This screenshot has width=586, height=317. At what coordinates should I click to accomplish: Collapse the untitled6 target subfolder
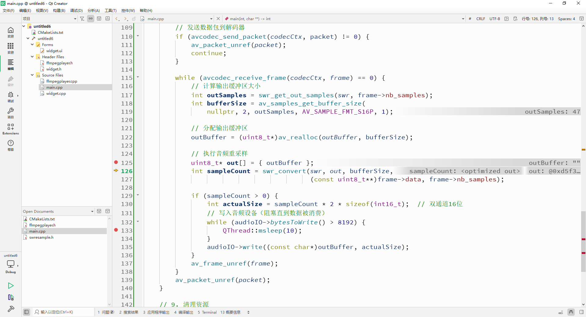point(28,38)
